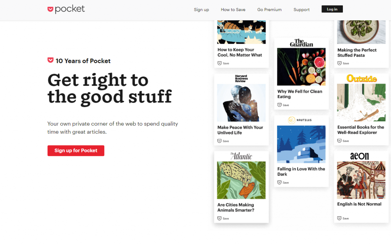
Task: Save "Making the Perfect Stuffed Pasta" article
Action: tap(343, 63)
